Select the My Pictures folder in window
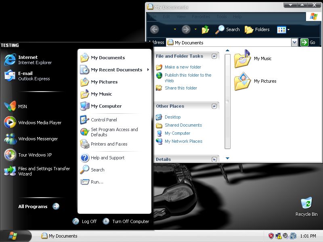The width and height of the screenshot is (323, 242). tap(256, 81)
